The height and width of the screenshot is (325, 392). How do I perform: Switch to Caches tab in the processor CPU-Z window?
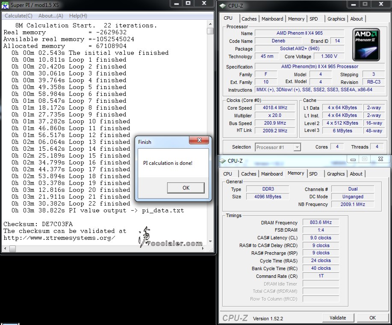click(x=249, y=19)
